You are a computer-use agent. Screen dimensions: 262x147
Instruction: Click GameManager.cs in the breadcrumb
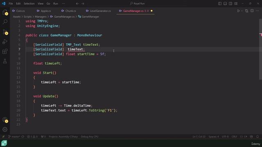point(64,17)
